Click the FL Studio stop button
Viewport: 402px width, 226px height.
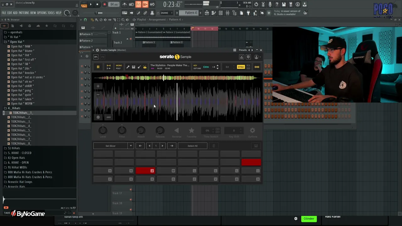97,4
